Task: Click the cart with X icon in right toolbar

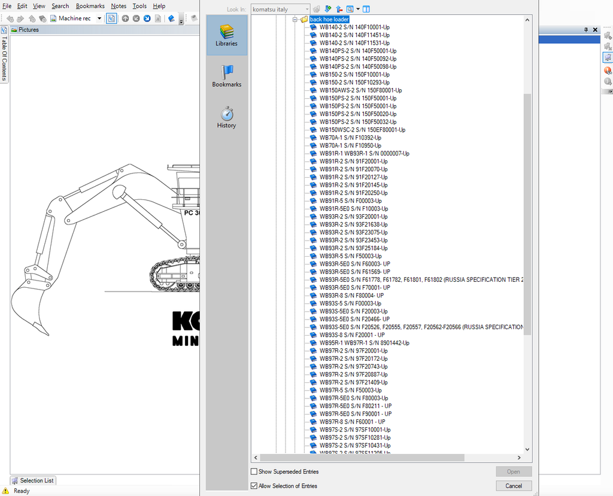Action: pos(608,47)
